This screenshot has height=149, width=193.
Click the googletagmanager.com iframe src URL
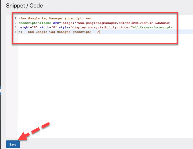pyautogui.click(x=116, y=23)
